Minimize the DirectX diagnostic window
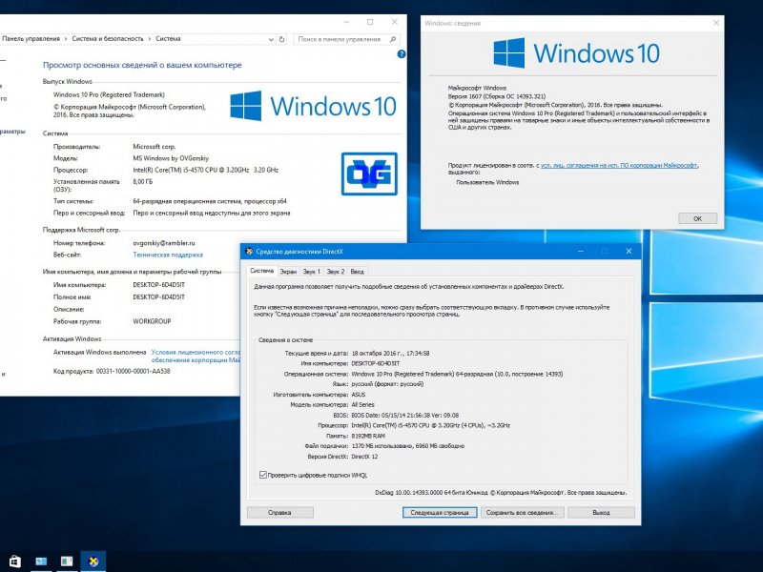The image size is (763, 572). (x=581, y=251)
